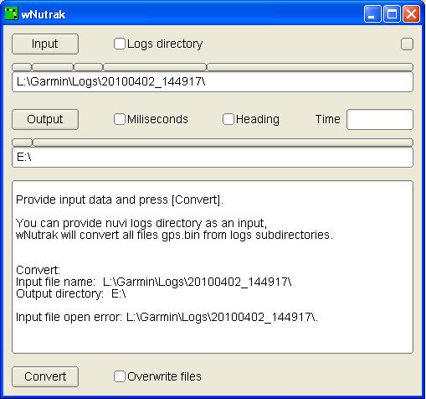426x399 pixels.
Task: Click the "Input file open error" message line
Action: pos(167,317)
